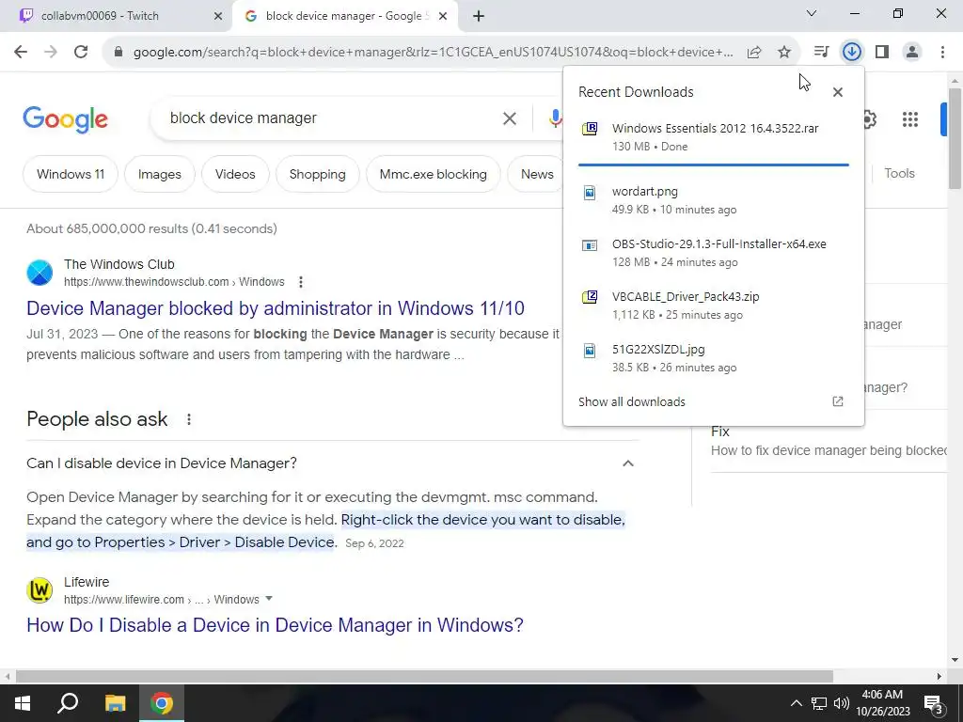The width and height of the screenshot is (963, 722).
Task: Click Show all downloads
Action: 632,402
